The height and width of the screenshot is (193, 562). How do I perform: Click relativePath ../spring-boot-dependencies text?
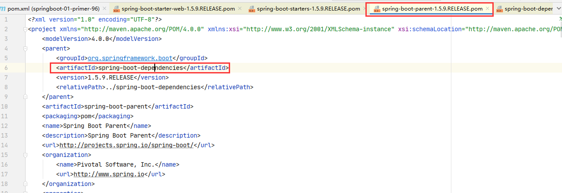(x=155, y=87)
